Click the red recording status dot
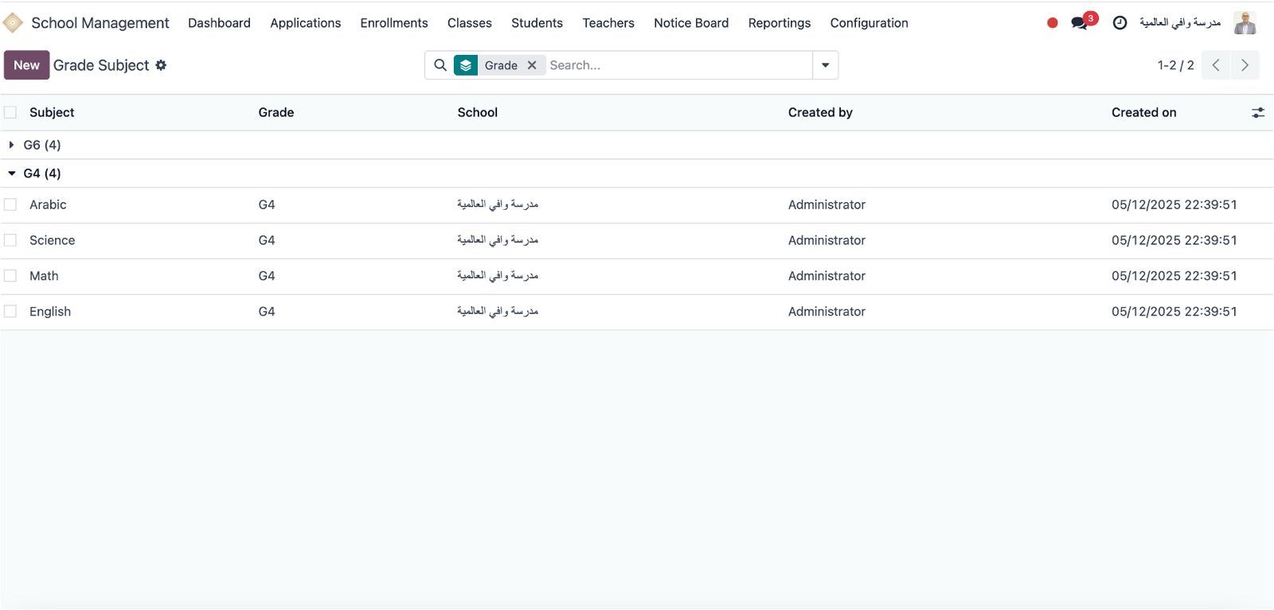This screenshot has height=610, width=1274. [x=1053, y=23]
